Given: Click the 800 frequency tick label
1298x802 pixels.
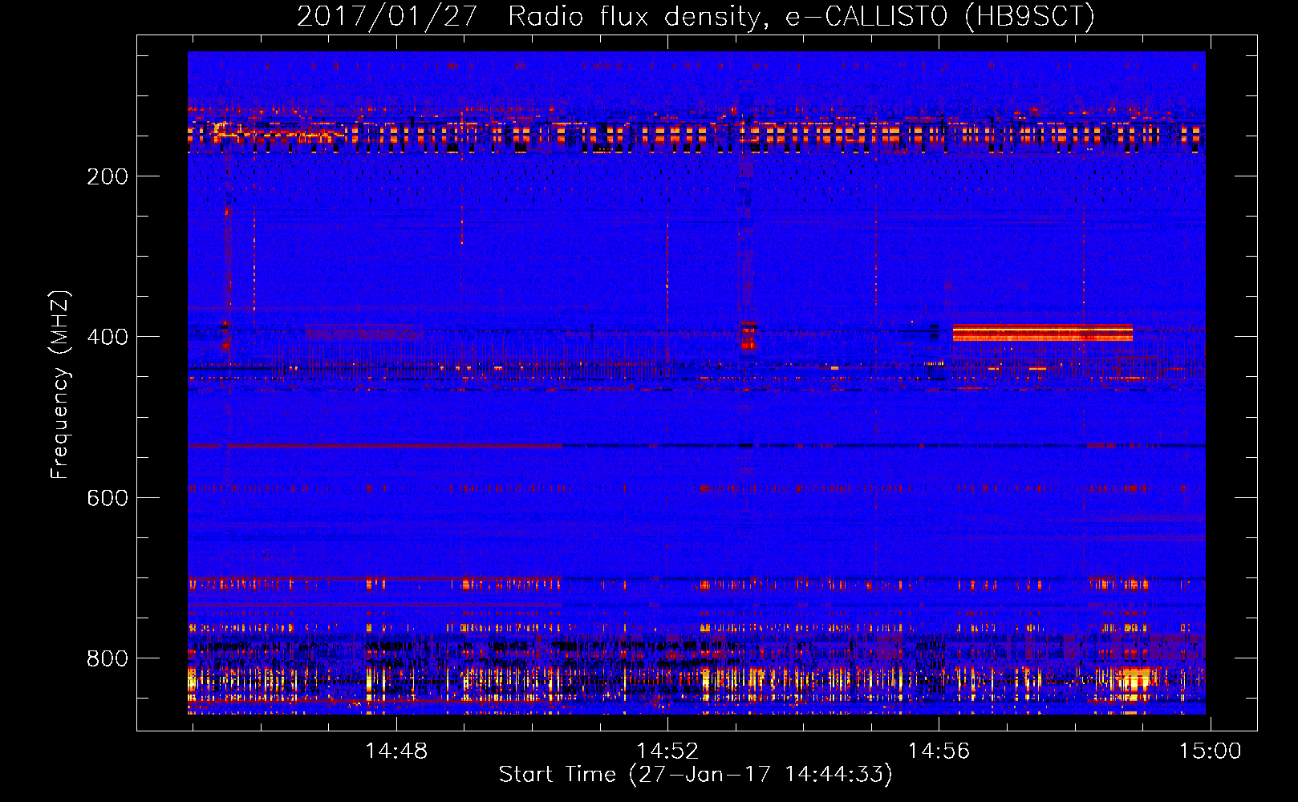Looking at the screenshot, I should pyautogui.click(x=107, y=658).
